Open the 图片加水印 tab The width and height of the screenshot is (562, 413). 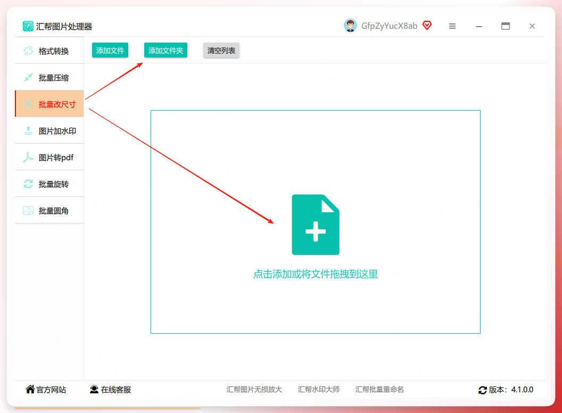49,131
